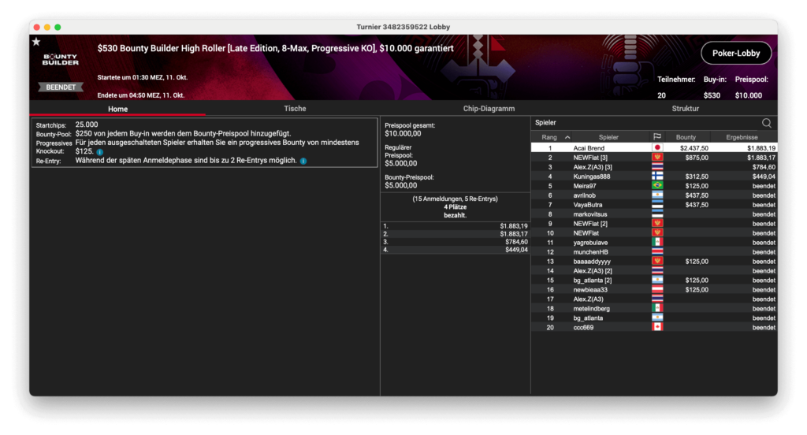Sort list by Ergebnisse column
The image size is (807, 435).
tap(742, 137)
